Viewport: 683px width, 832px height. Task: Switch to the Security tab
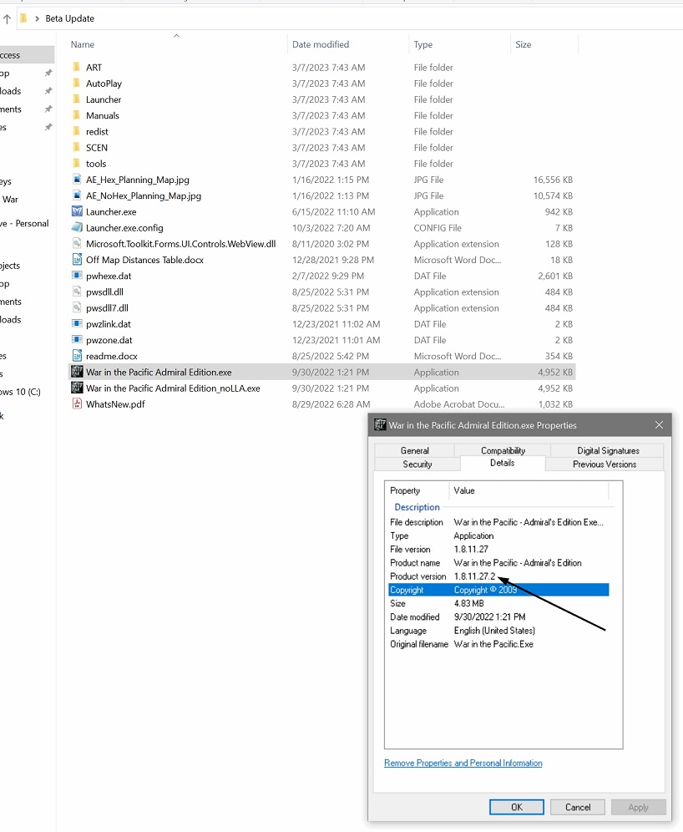tap(417, 464)
